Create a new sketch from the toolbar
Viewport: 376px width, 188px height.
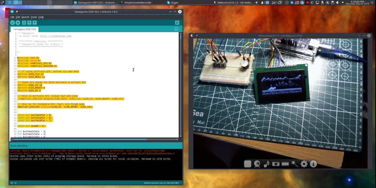tap(24, 23)
